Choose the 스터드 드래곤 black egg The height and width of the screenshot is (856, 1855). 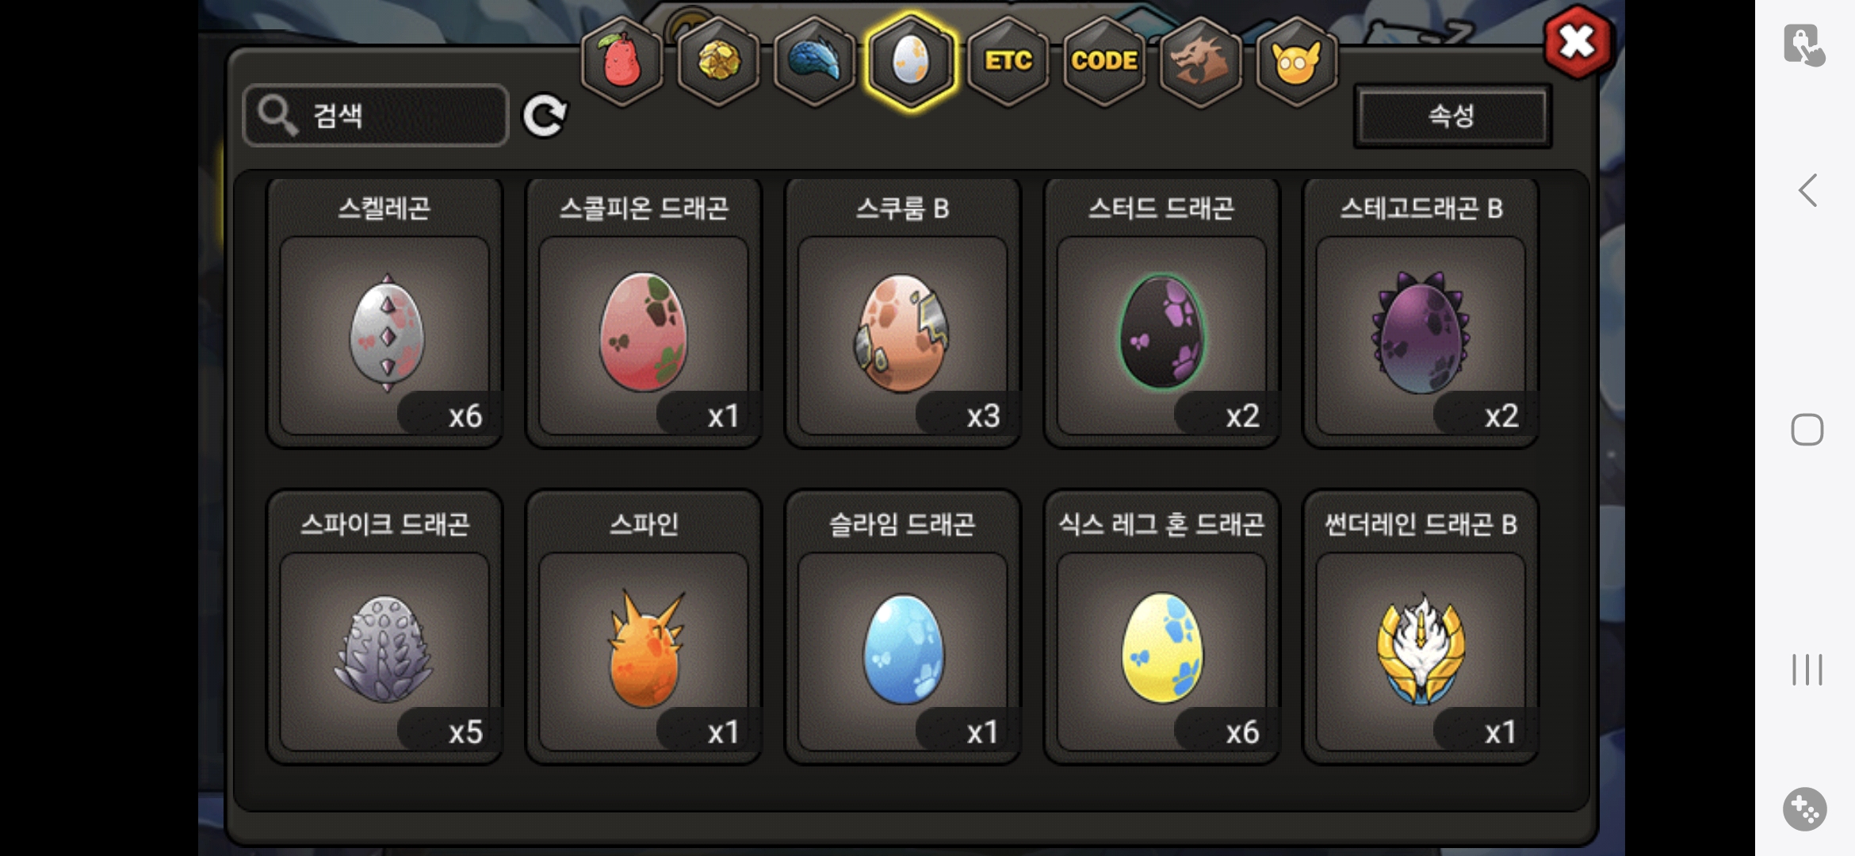(x=1161, y=312)
